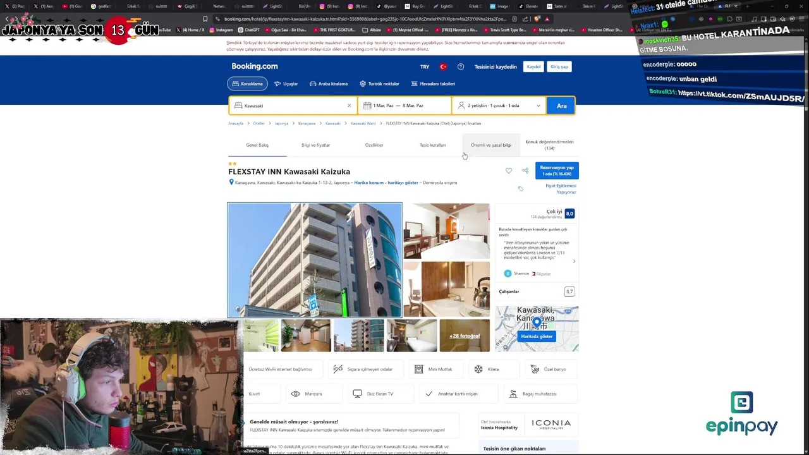Open the large hotel exterior photo
809x455 pixels.
tap(315, 260)
